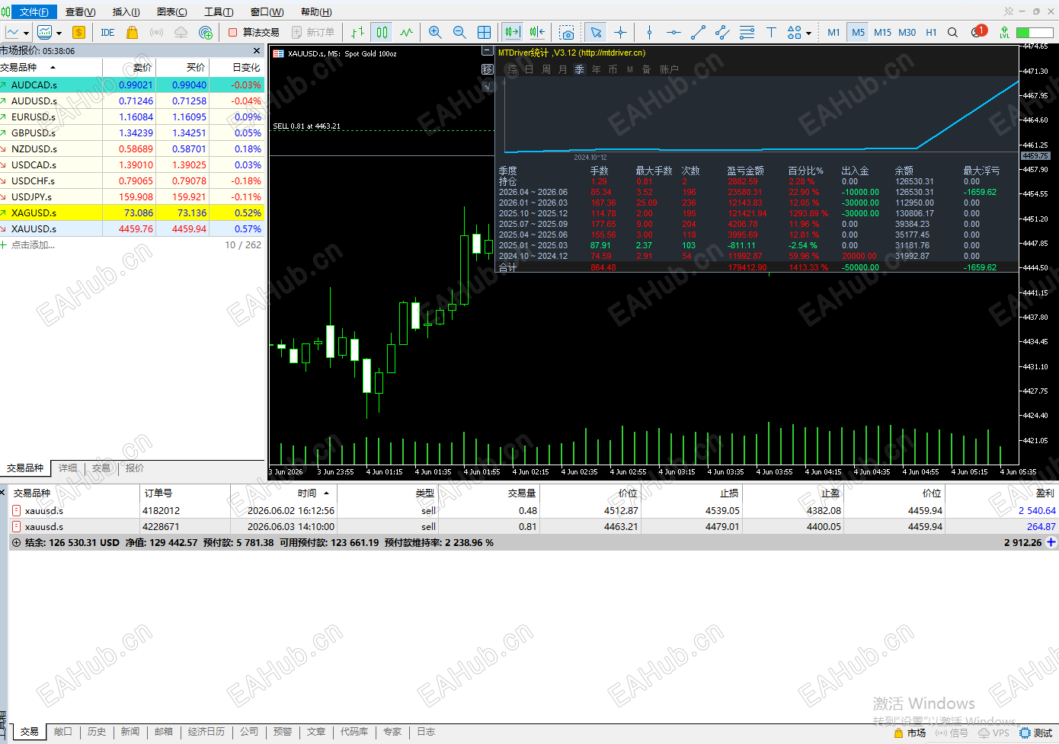
Task: Switch chart to line chart style
Action: [x=406, y=32]
